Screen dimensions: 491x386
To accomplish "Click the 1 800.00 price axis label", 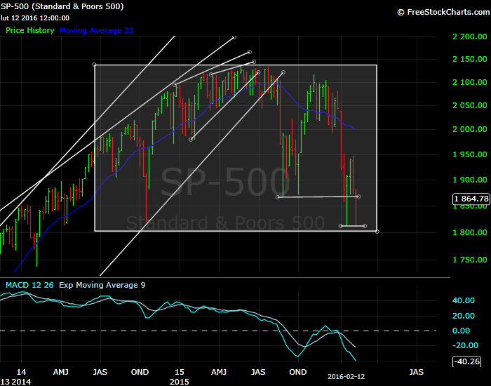I will 470,232.
